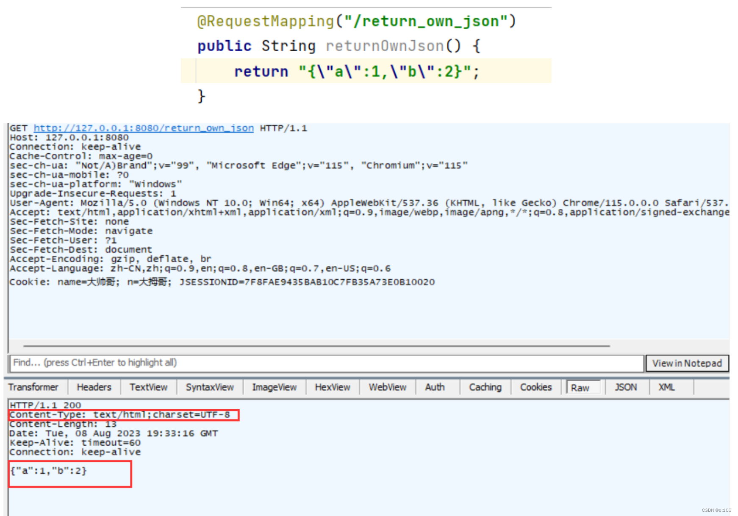The image size is (738, 516).
Task: Click the Accept-Language header line
Action: (200, 268)
